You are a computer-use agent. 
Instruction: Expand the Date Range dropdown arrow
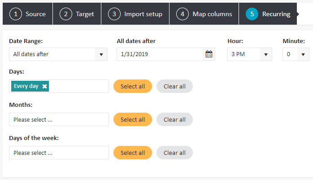click(x=101, y=54)
